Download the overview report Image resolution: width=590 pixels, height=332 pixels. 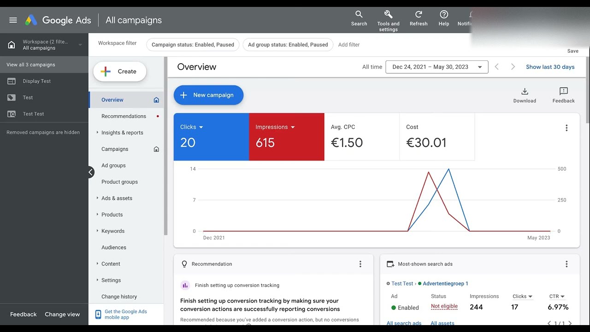[x=525, y=95]
